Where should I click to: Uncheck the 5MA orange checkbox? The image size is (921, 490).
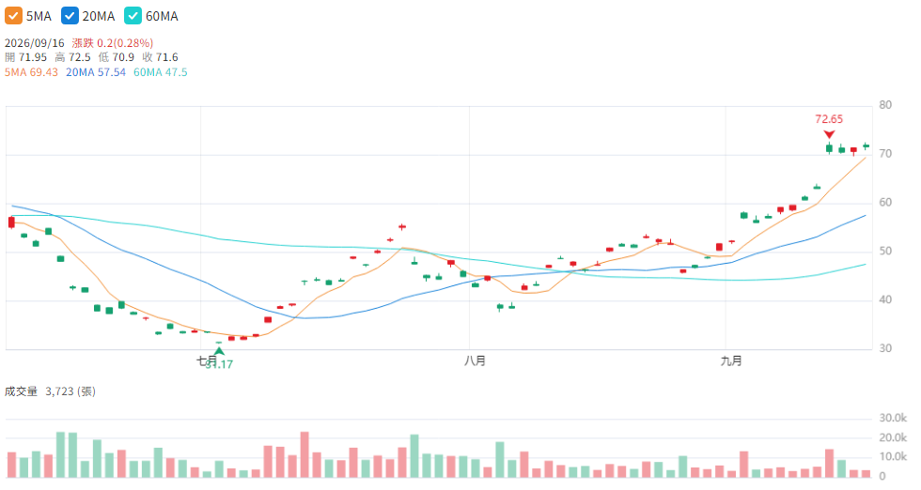click(13, 16)
